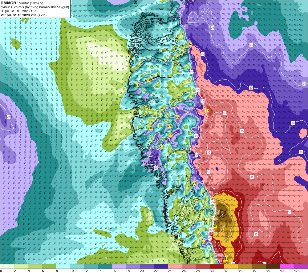Select the light lavender swatch for 16–18 m/s

tap(119, 266)
